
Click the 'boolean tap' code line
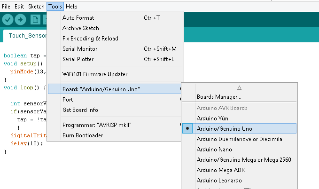(25, 55)
